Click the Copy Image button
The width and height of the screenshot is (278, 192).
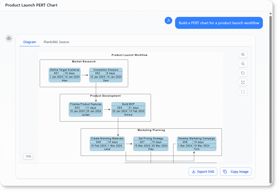(x=235, y=171)
